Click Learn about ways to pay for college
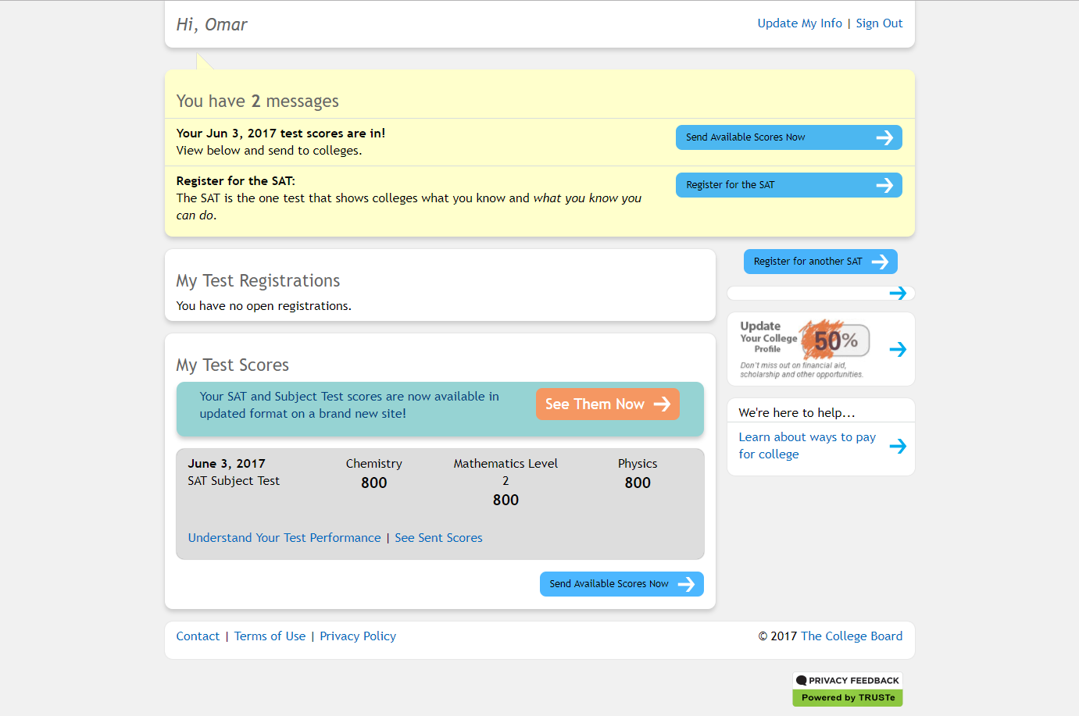The width and height of the screenshot is (1079, 716). [806, 446]
